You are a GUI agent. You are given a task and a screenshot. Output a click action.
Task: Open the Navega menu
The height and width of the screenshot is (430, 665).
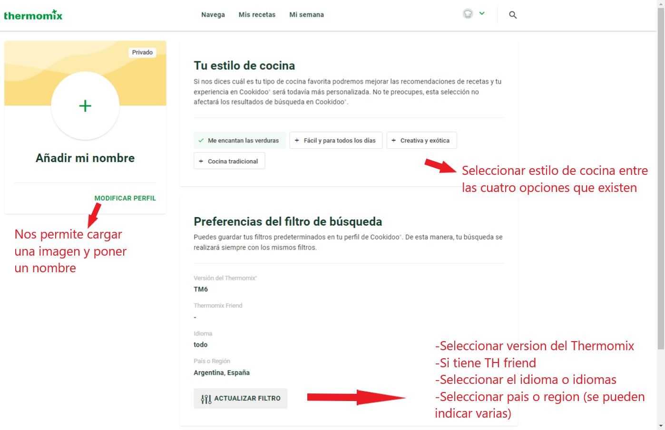[213, 15]
